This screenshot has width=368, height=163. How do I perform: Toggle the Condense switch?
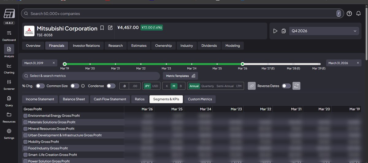click(111, 86)
